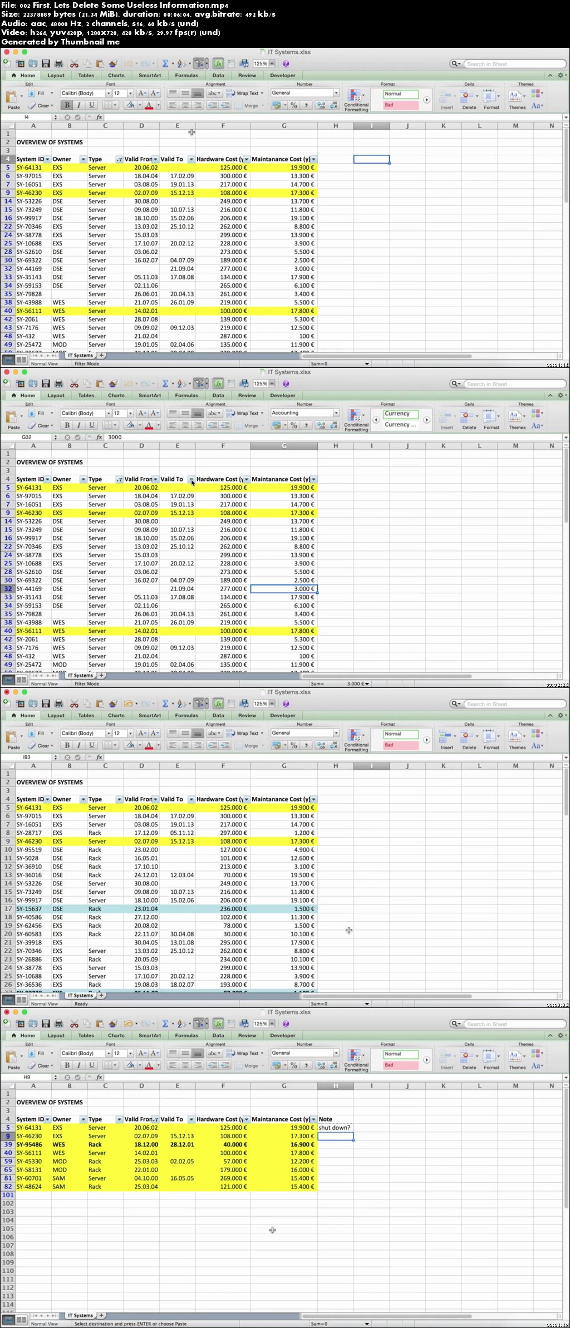Open font size 12 dropdown in I93 window

[130, 733]
